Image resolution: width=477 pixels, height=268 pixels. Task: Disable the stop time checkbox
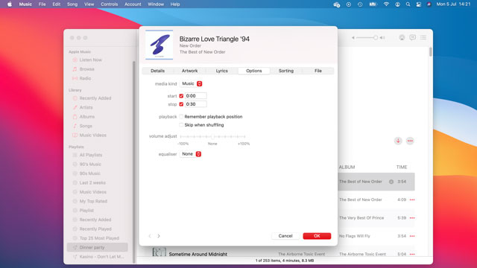pos(181,104)
